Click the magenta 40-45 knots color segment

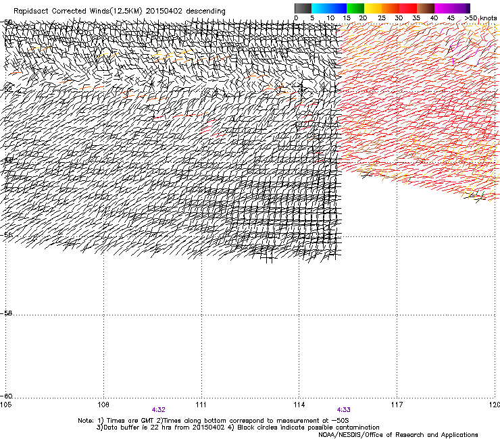click(443, 8)
